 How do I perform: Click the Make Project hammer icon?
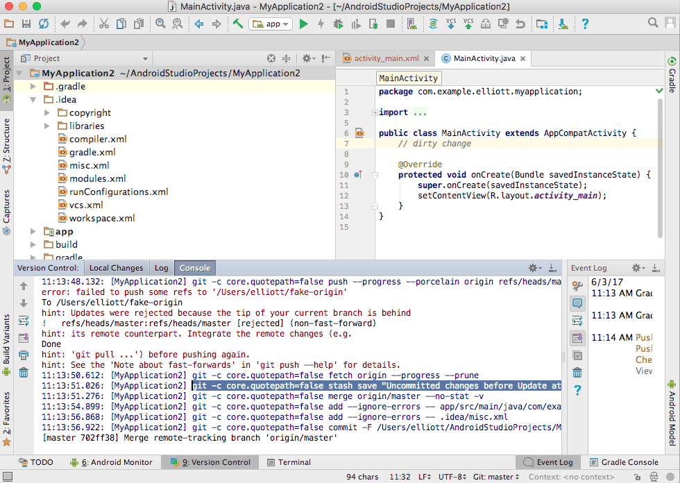pyautogui.click(x=237, y=24)
